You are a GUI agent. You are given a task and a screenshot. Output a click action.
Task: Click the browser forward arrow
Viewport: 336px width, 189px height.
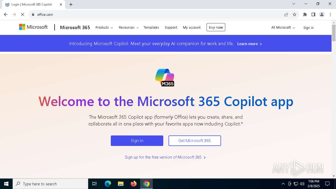[14, 14]
